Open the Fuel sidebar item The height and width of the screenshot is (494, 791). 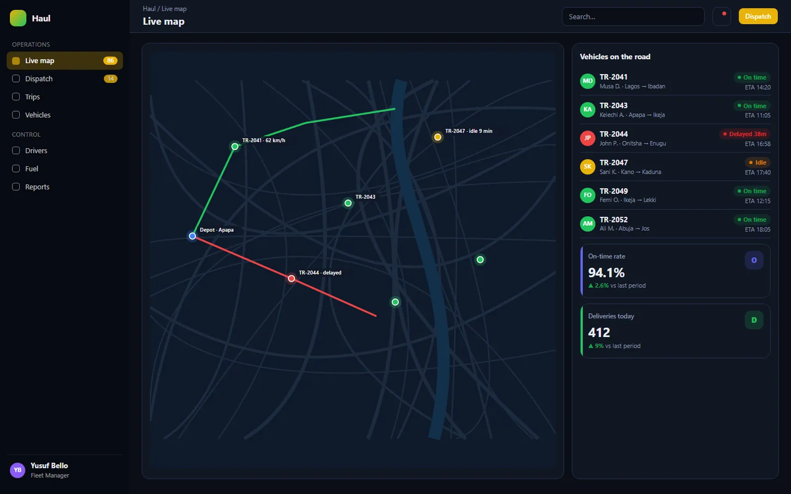pos(65,168)
